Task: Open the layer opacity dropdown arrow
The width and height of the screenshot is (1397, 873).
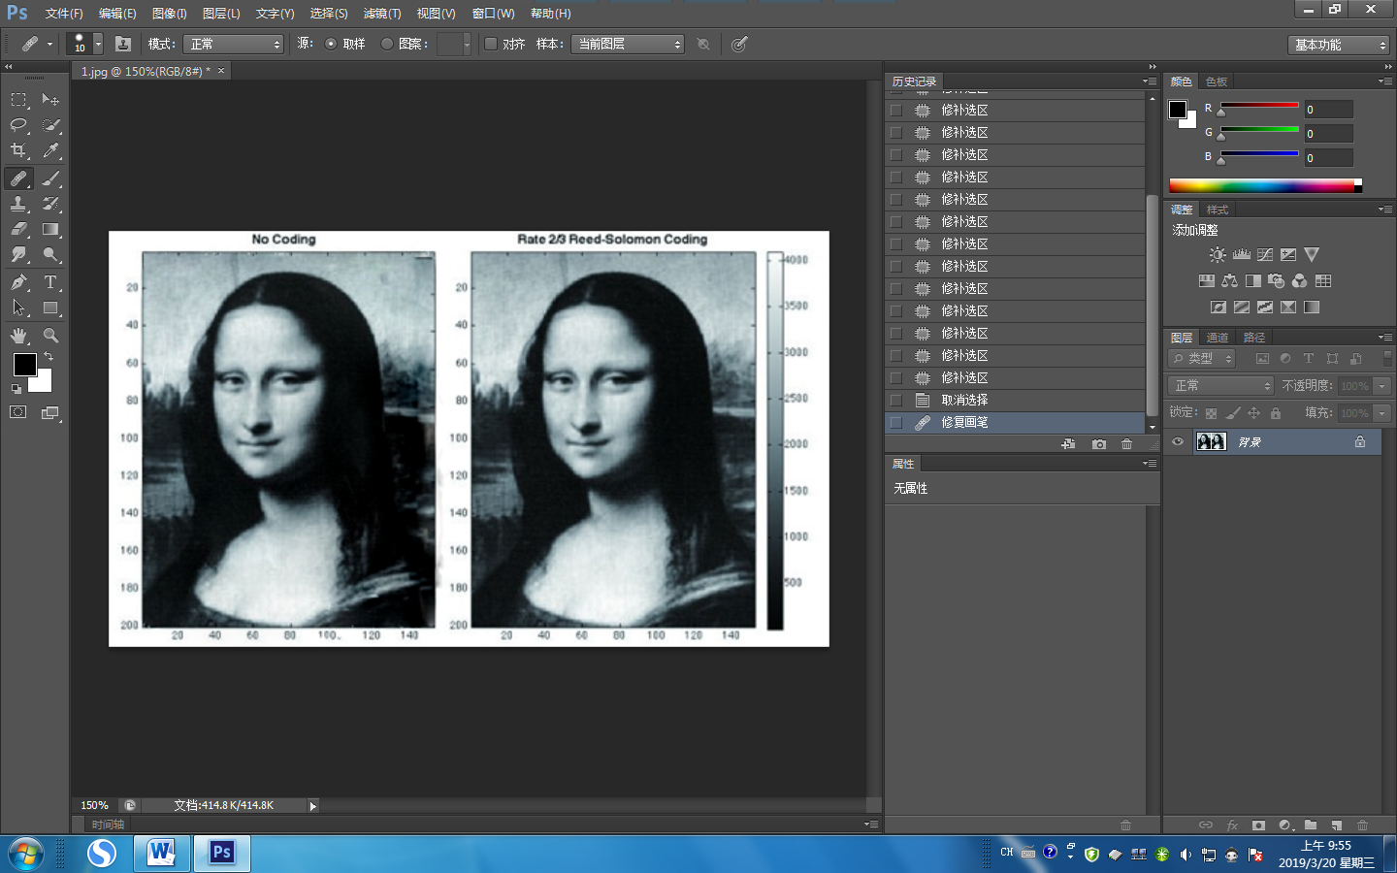Action: coord(1382,386)
